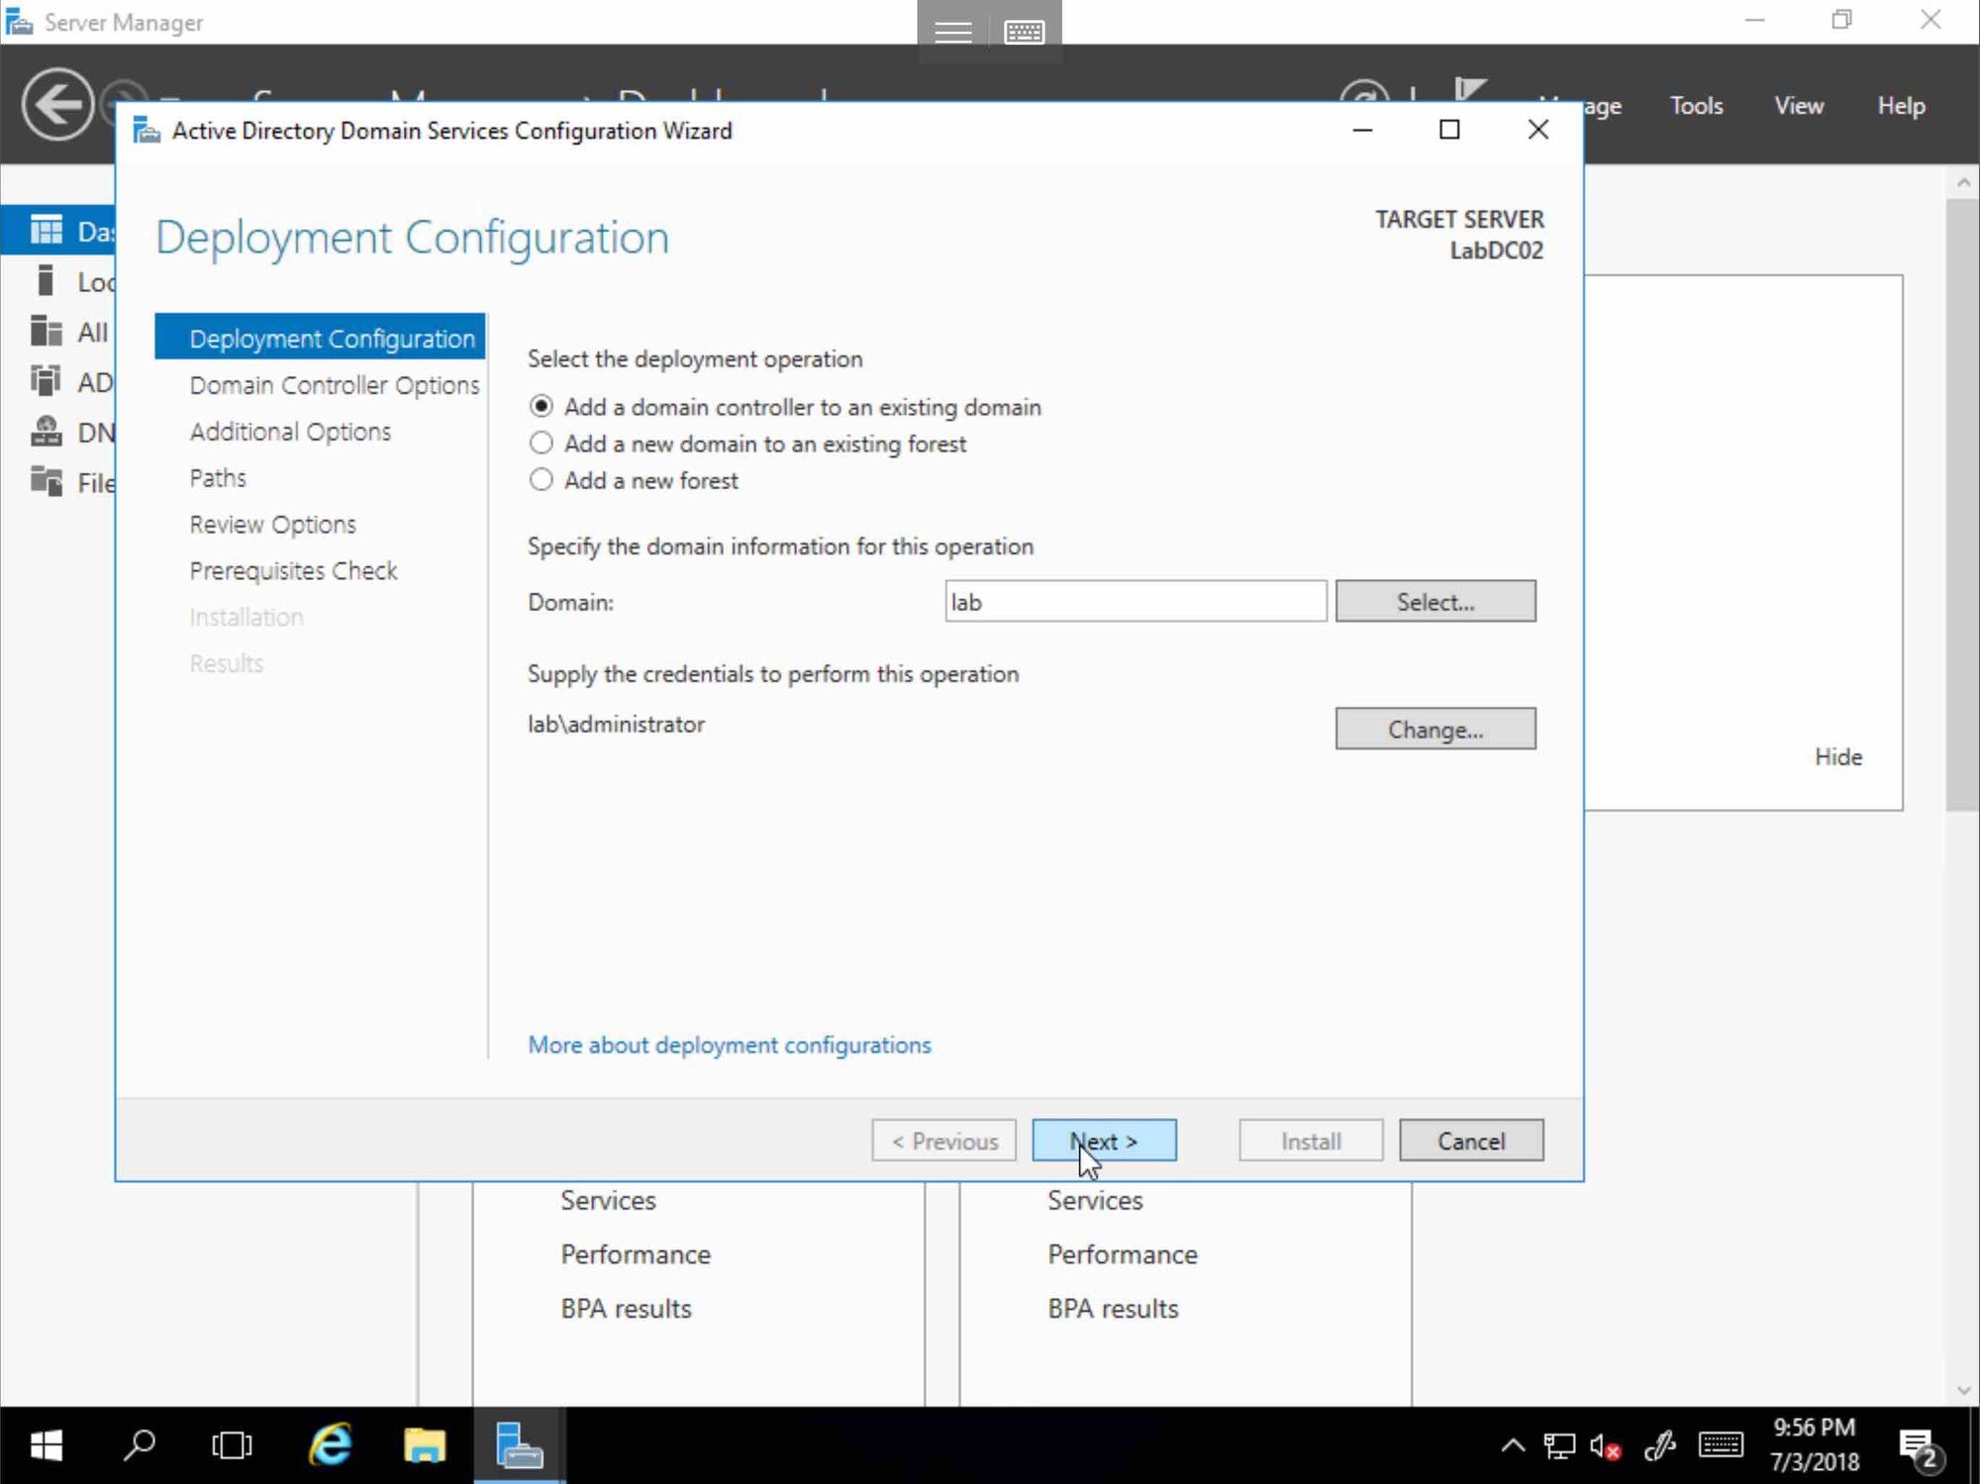Click the Server Manager title bar icon
1980x1484 pixels.
click(x=19, y=21)
